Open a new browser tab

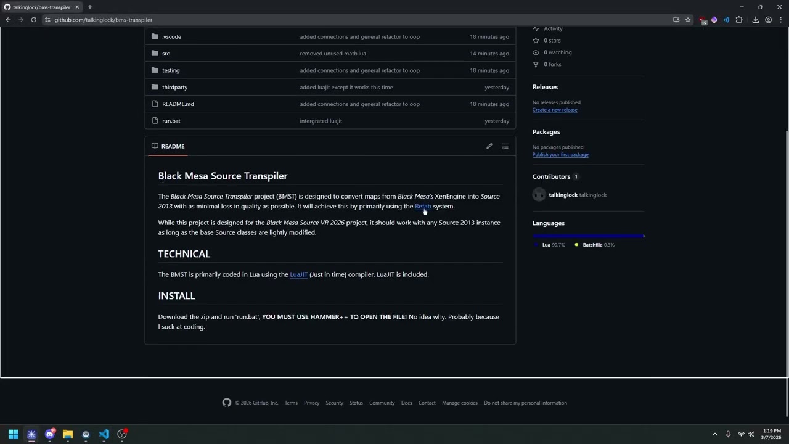90,7
